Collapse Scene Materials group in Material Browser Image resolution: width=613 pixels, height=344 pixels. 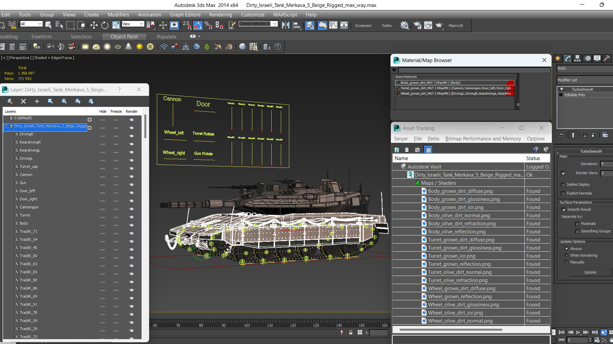coord(394,77)
